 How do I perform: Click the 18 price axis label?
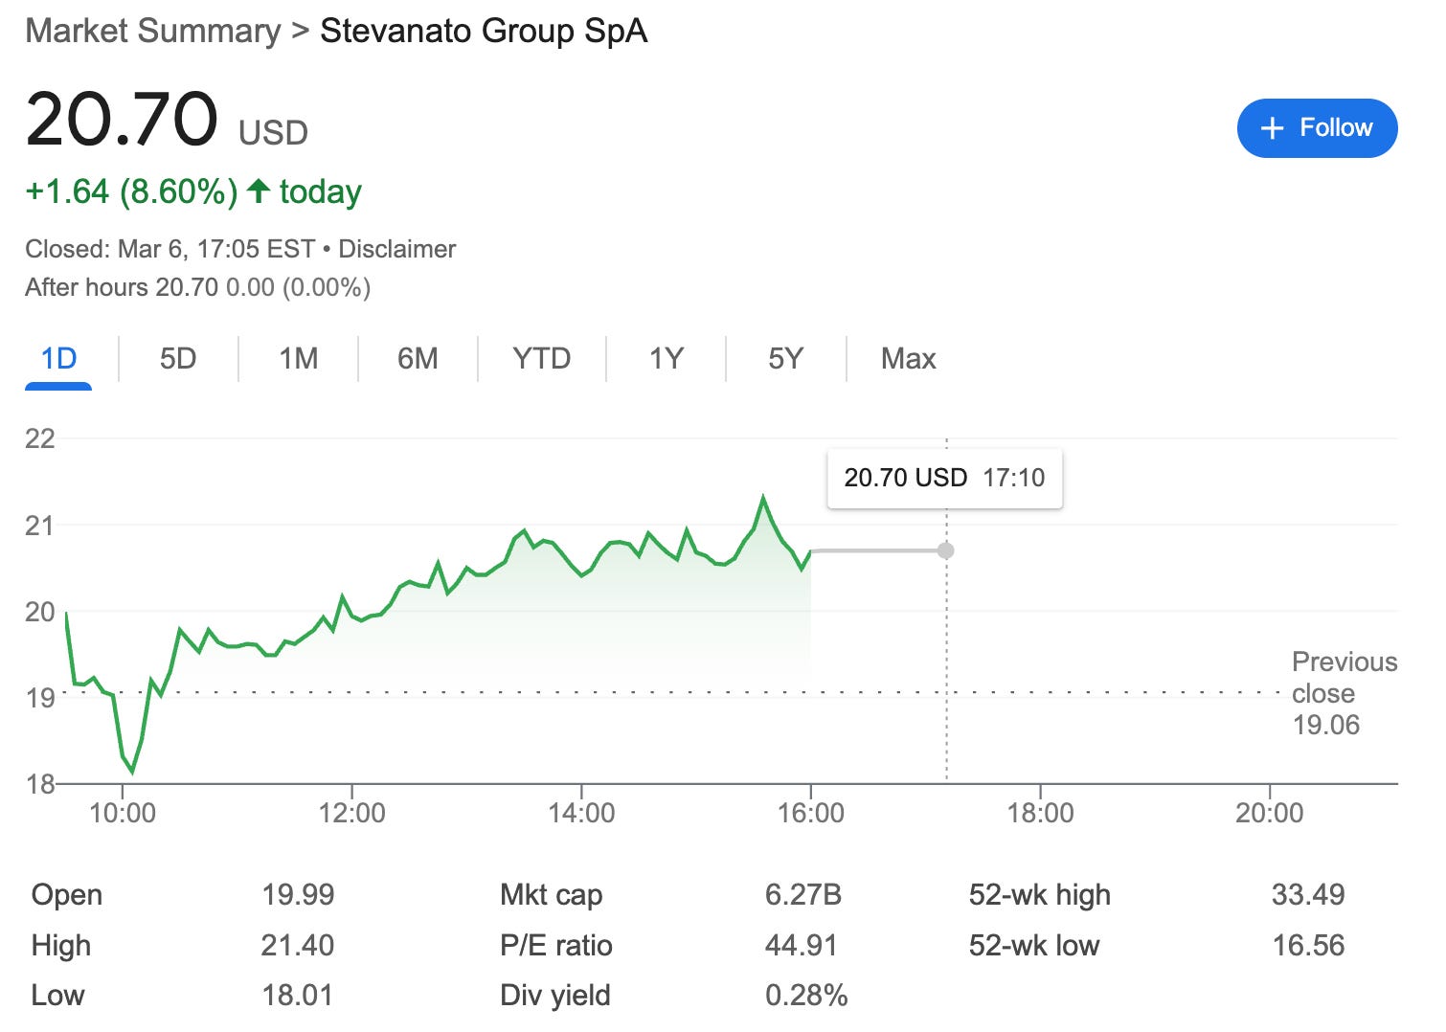click(x=40, y=784)
